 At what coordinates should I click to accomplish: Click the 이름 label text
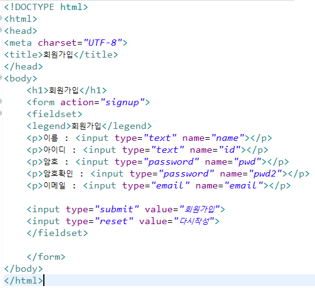tap(51, 138)
